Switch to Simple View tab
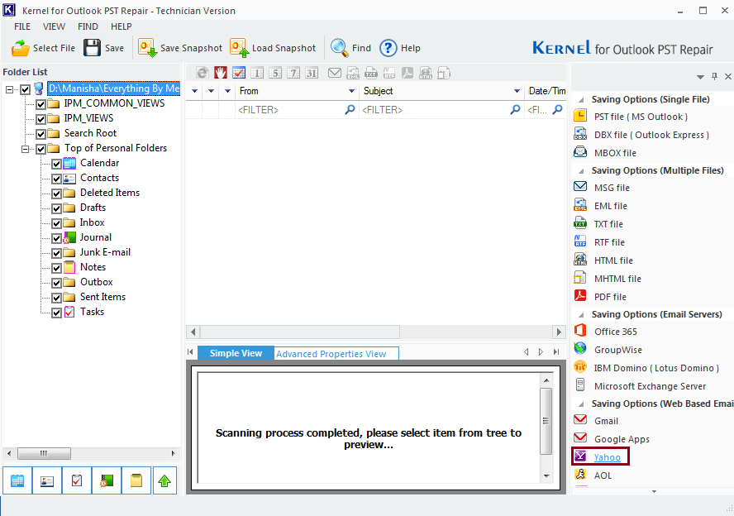The image size is (734, 516). pyautogui.click(x=236, y=353)
